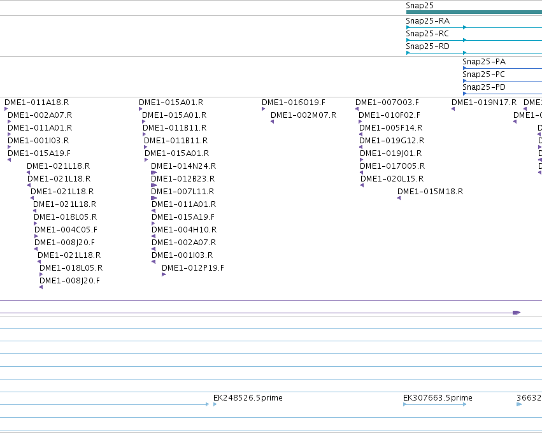
Task: Open the Snap25-RD transcript label
Action: pos(427,46)
